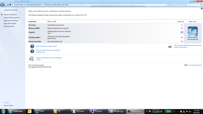Image resolution: width=203 pixels, height=114 pixels.
Task: Click the software box icon beside Learn more
Action: (x=32, y=59)
